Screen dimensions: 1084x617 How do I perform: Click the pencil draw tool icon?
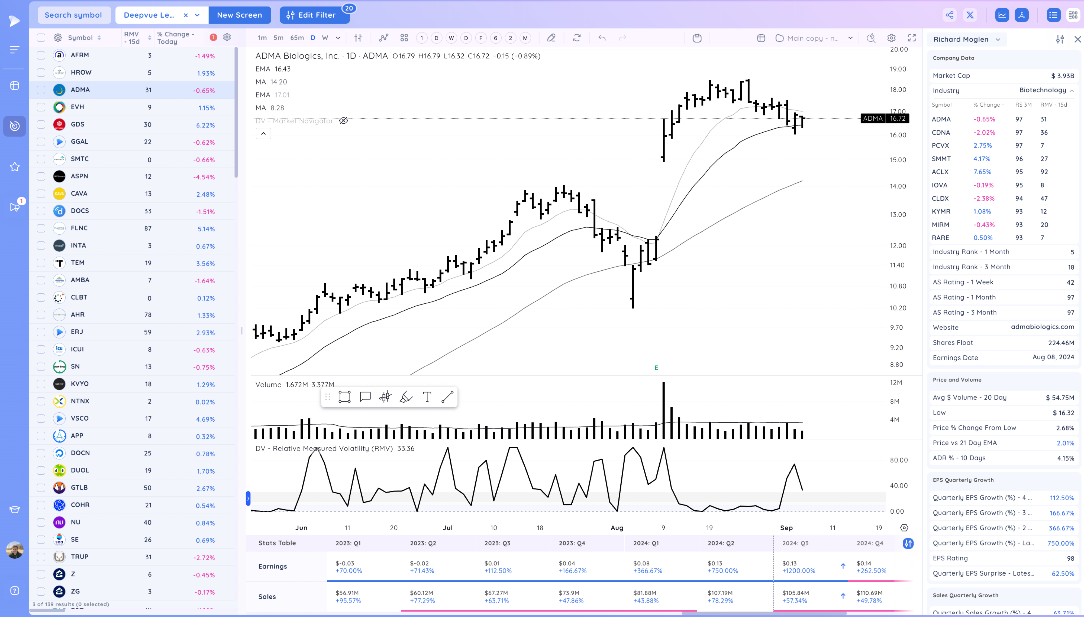coord(551,38)
